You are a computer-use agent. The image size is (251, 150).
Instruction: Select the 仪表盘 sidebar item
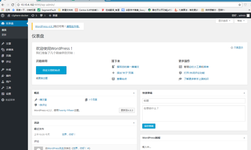point(14,23)
